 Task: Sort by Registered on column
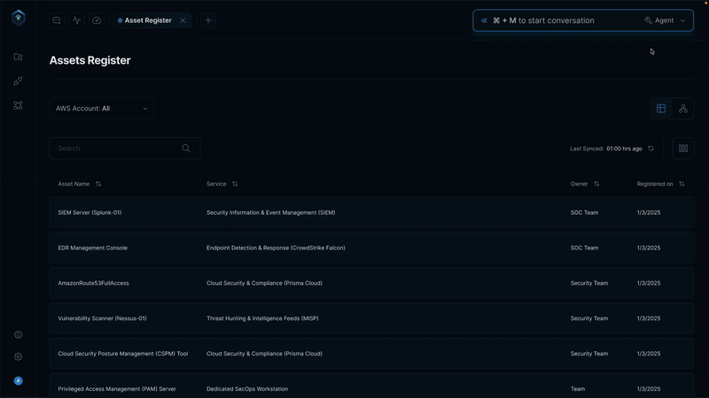(682, 184)
